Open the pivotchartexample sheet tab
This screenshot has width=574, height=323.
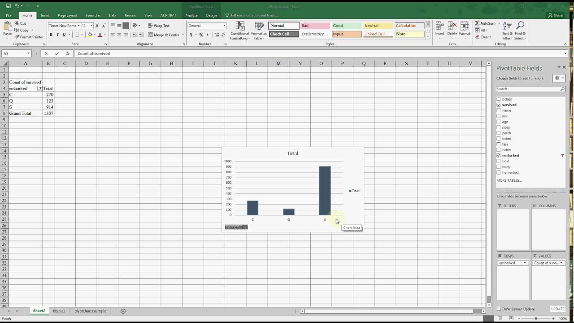pyautogui.click(x=91, y=311)
